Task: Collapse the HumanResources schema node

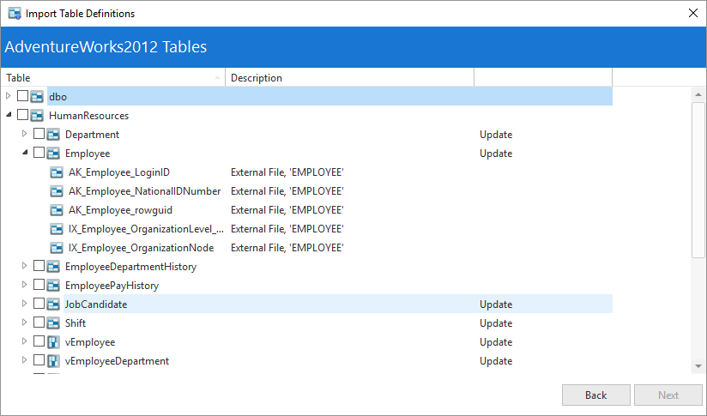Action: coord(9,115)
